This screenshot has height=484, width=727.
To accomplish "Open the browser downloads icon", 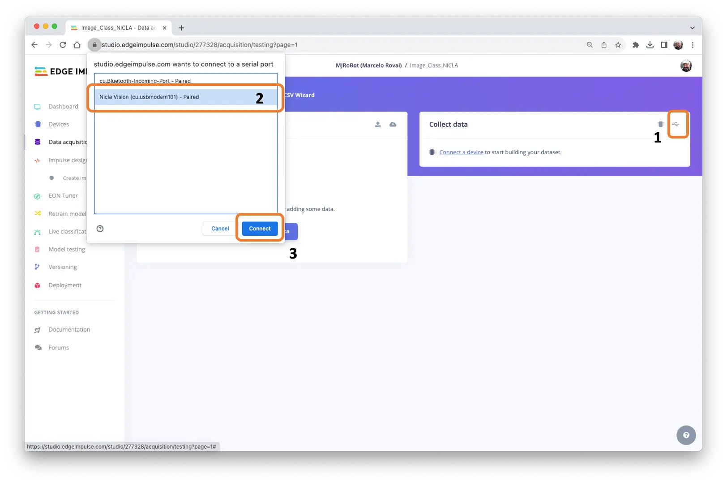I will (x=650, y=45).
